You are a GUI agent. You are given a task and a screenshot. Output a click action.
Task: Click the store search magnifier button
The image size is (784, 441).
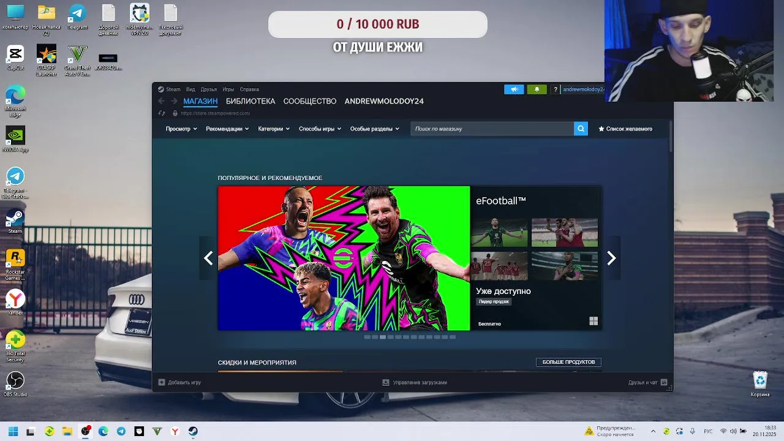(581, 129)
